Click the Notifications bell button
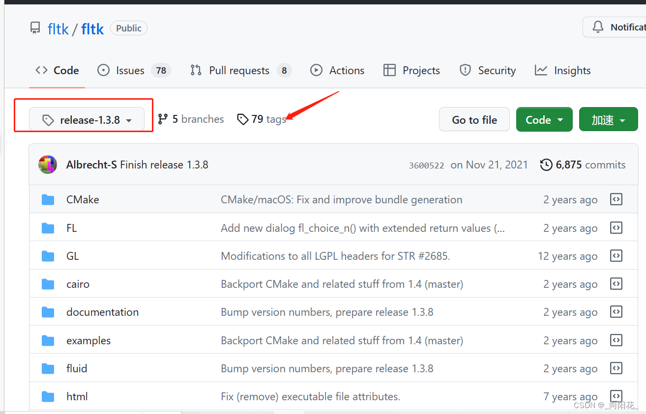The height and width of the screenshot is (414, 646). [615, 28]
